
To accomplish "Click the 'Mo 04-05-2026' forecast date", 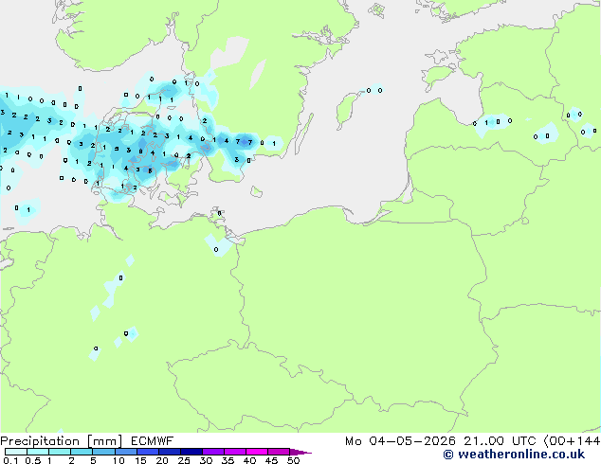I will pyautogui.click(x=400, y=441).
